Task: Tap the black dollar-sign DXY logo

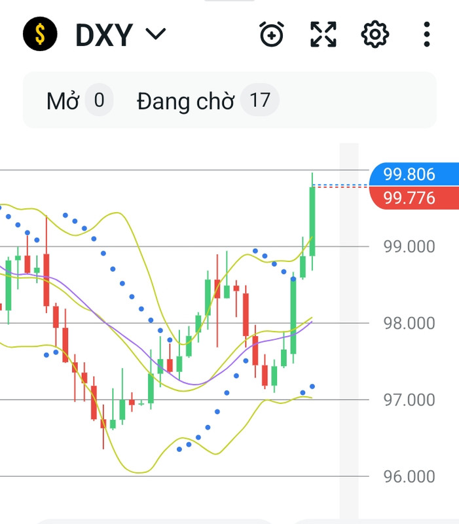Action: pos(40,34)
